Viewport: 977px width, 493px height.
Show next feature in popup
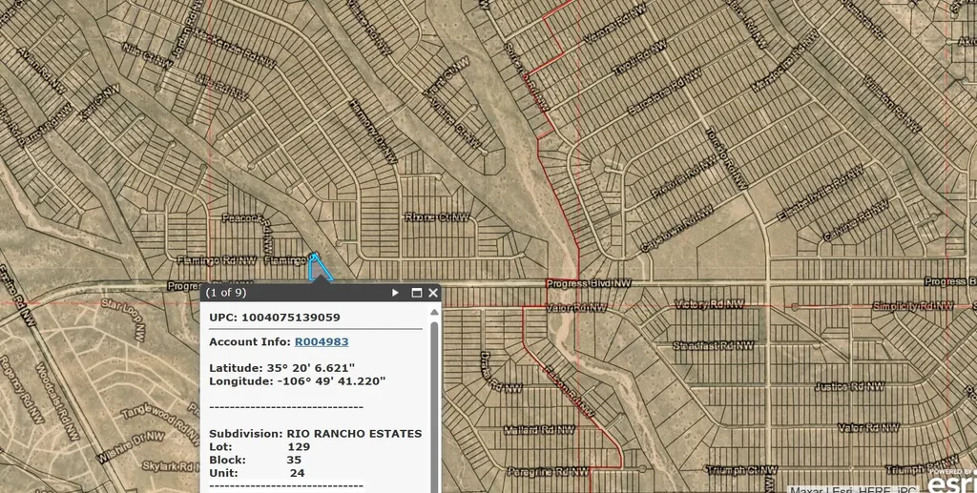[396, 293]
